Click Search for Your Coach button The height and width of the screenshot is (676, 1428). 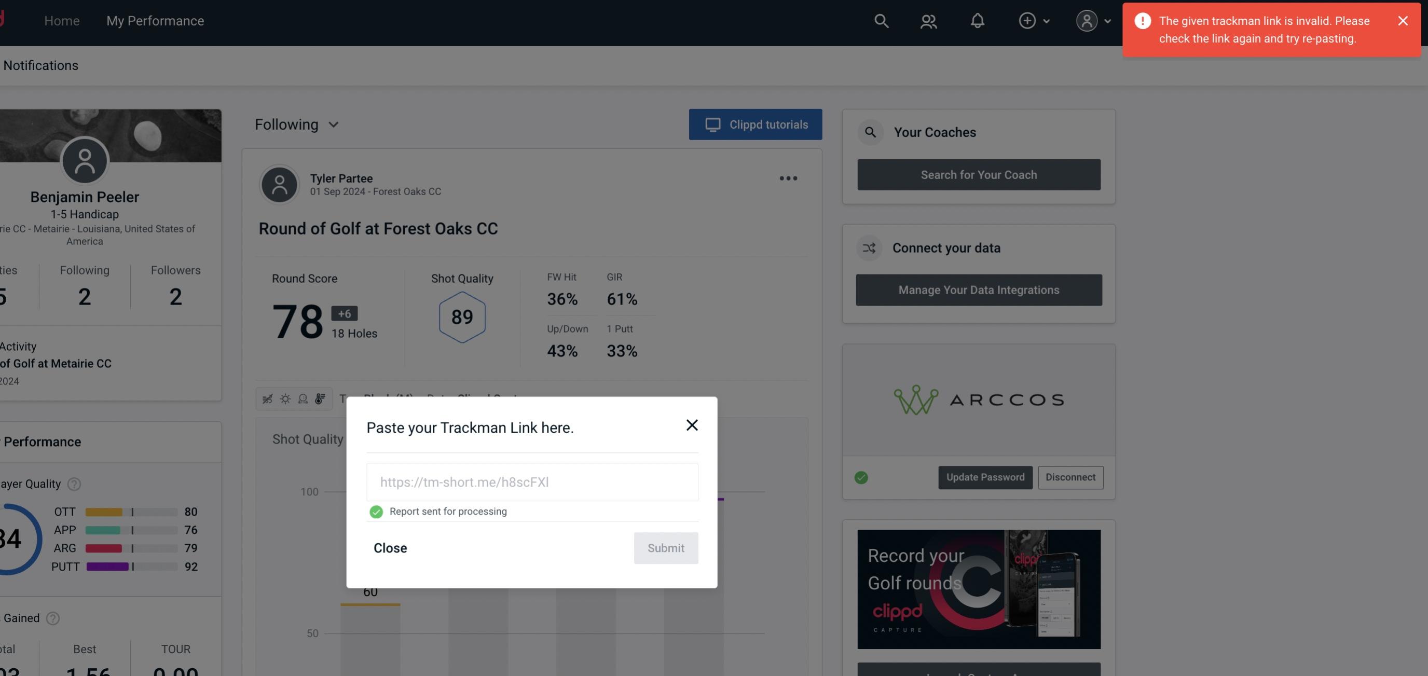click(979, 174)
